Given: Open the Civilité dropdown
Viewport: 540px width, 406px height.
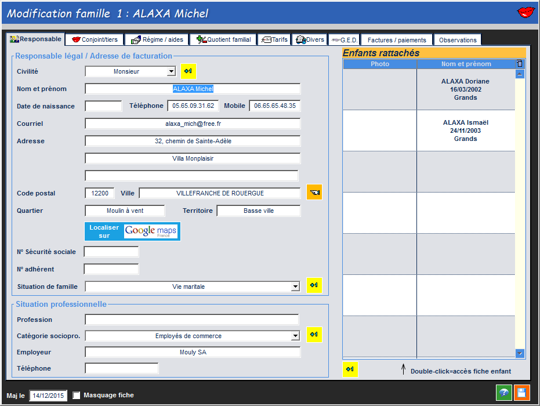Looking at the screenshot, I should (x=171, y=71).
